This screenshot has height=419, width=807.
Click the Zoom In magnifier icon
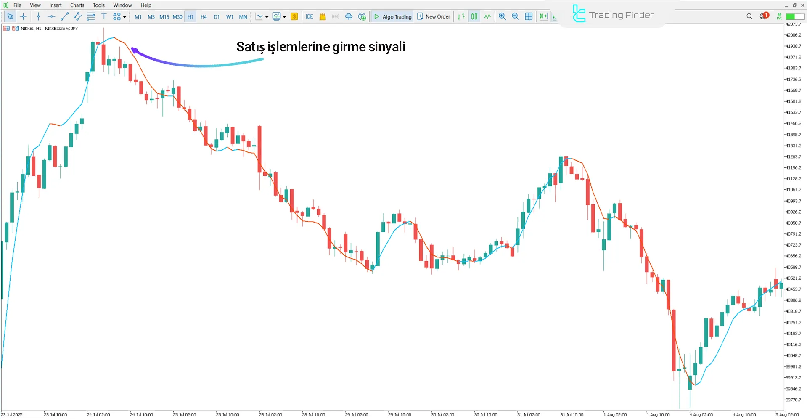point(502,16)
